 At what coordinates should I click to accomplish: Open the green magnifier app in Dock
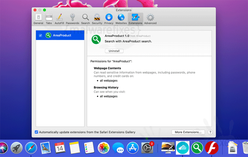pyautogui.click(x=197, y=148)
